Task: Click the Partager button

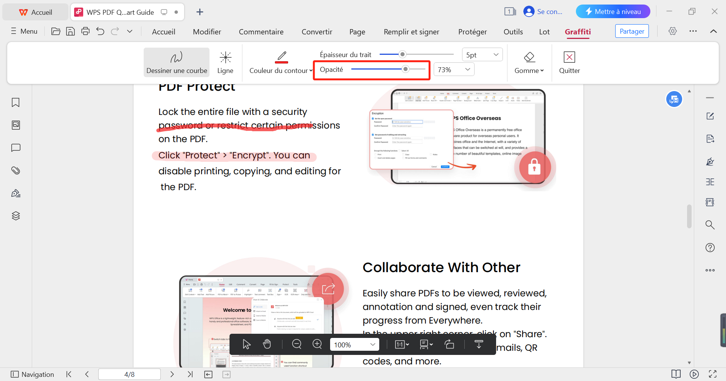Action: point(632,31)
